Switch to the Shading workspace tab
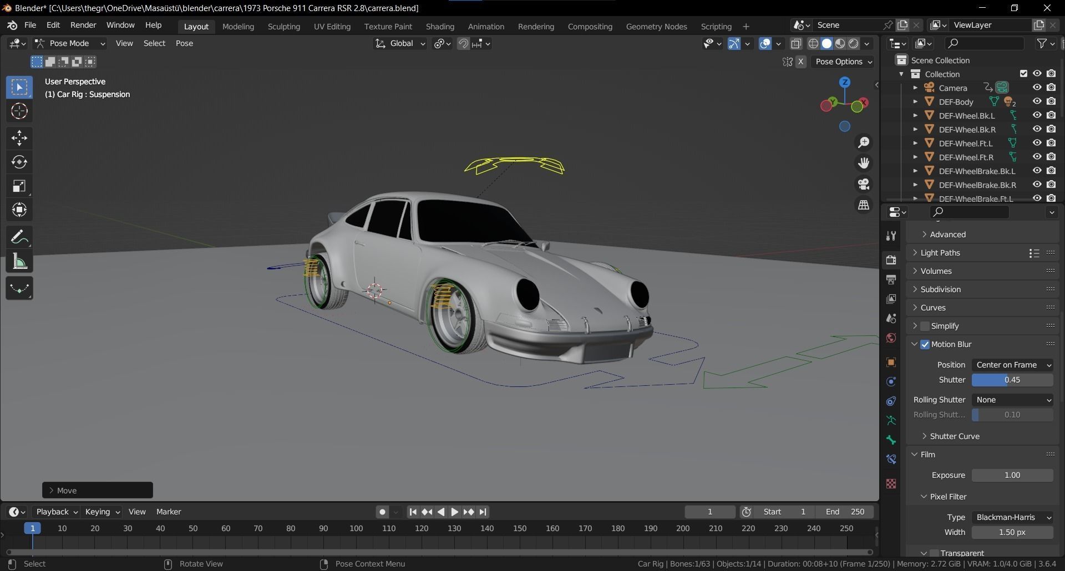Screen dimensions: 1065x571 click(440, 26)
